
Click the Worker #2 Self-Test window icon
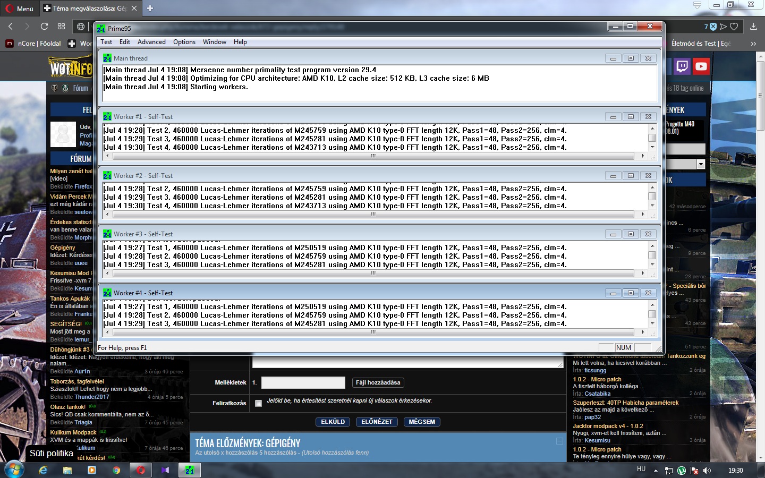coord(107,175)
